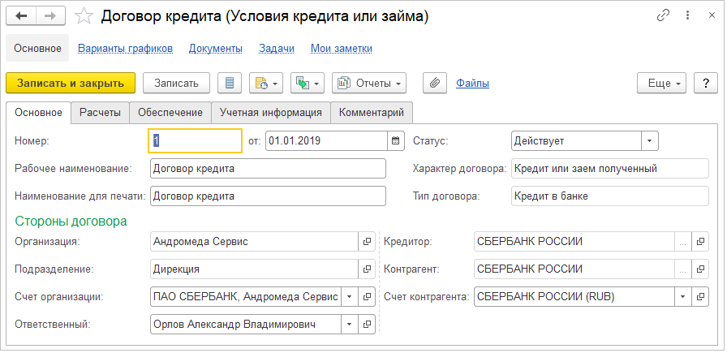Viewport: 727px width, 353px height.
Task: Click the paperclip attachment icon
Action: pos(435,83)
